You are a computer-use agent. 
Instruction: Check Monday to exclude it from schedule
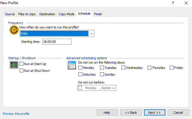coord(80,68)
